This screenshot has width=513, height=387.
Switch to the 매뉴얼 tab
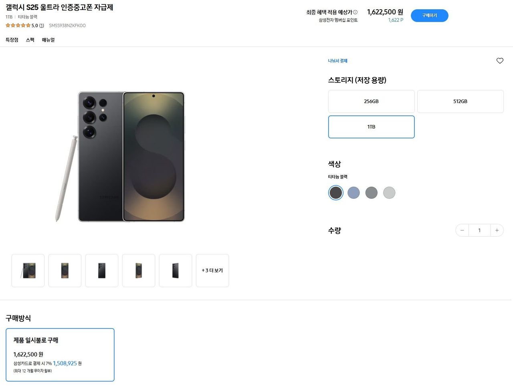tap(48, 40)
